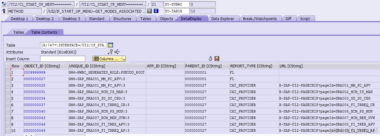Click the SY-TABIX variable field
Screen dimensions: 380x136
point(176,11)
